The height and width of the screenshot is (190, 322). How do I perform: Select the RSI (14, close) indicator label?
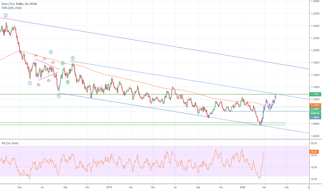[x=9, y=143]
